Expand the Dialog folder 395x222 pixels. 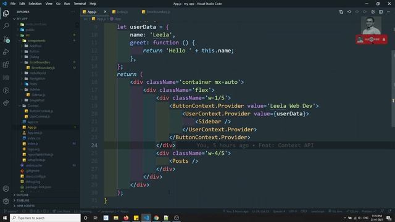(34, 57)
